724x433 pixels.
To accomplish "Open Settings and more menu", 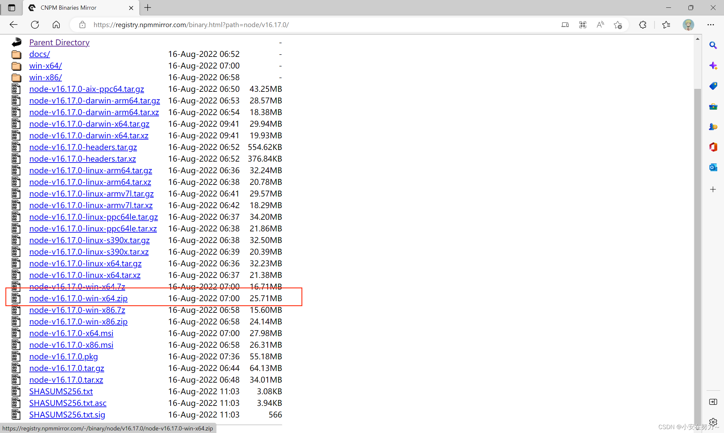I will click(x=710, y=25).
